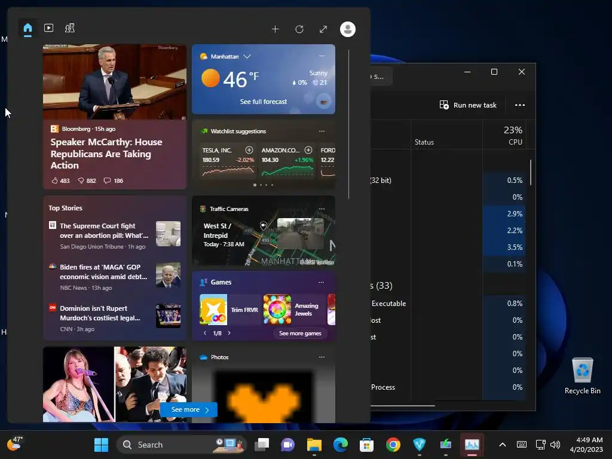The image size is (612, 459).
Task: Launch the Amazing Jewels game
Action: click(292, 310)
